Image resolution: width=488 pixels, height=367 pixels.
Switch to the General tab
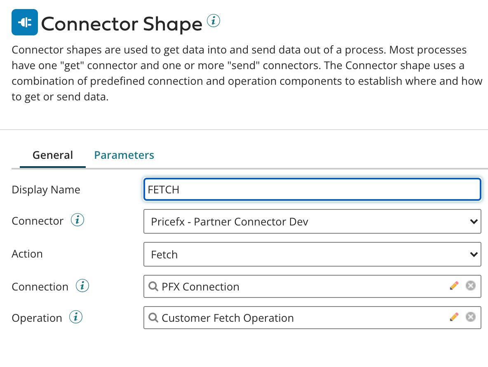53,155
